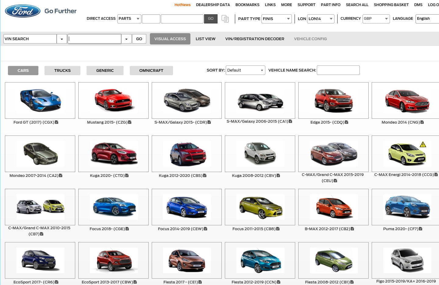Expand the Currency GBP dropdown
This screenshot has width=439, height=285.
[x=376, y=19]
